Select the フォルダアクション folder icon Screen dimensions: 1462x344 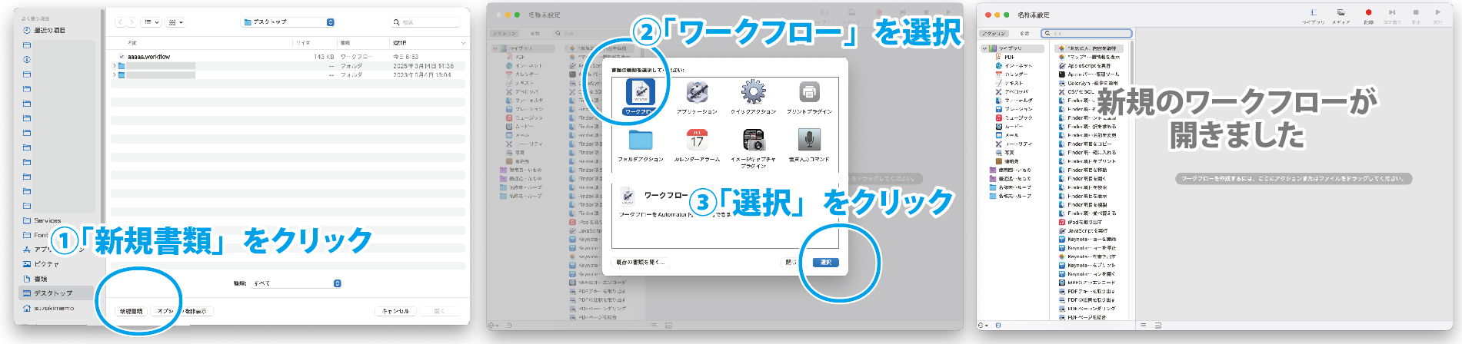(640, 141)
